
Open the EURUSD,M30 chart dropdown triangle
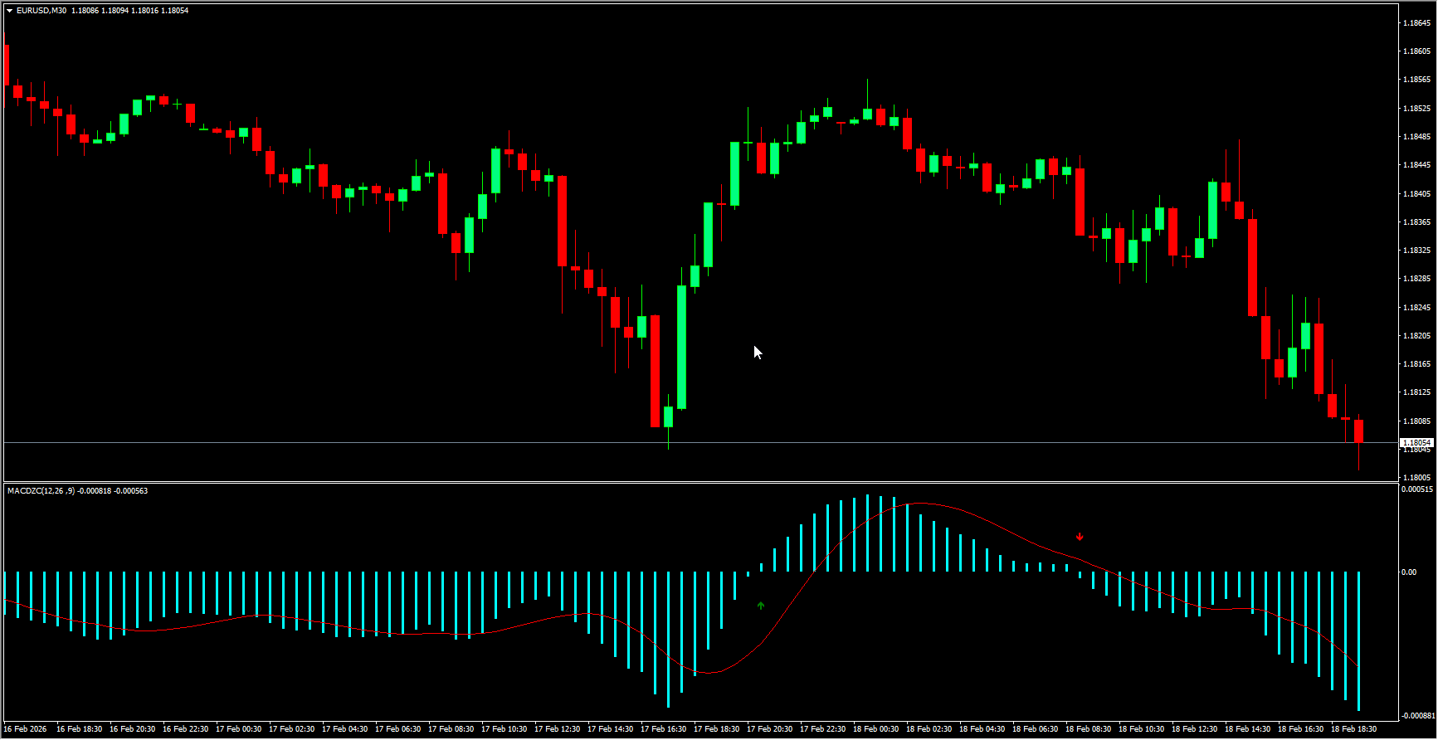9,11
